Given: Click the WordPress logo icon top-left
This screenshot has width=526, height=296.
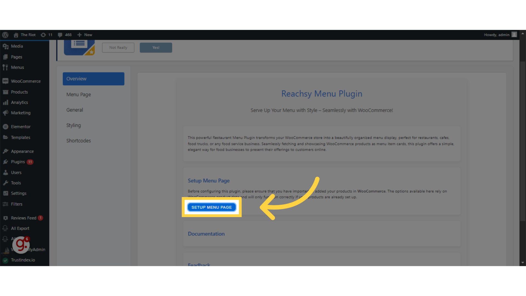Looking at the screenshot, I should pyautogui.click(x=6, y=35).
